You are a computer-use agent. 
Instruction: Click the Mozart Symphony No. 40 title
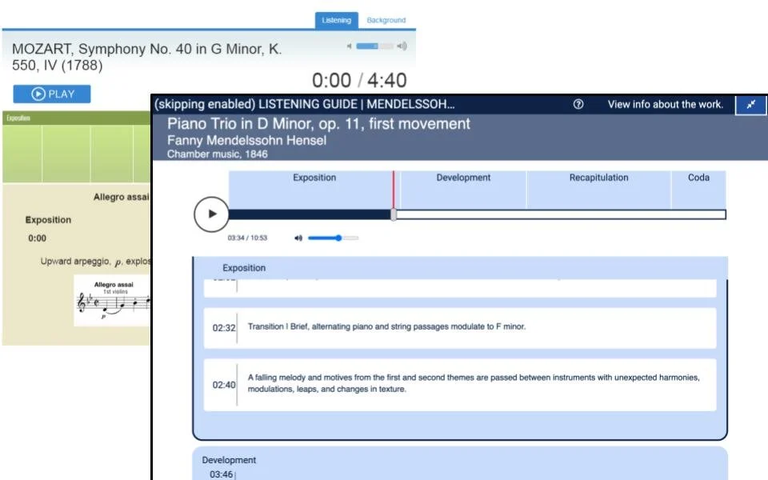point(146,57)
